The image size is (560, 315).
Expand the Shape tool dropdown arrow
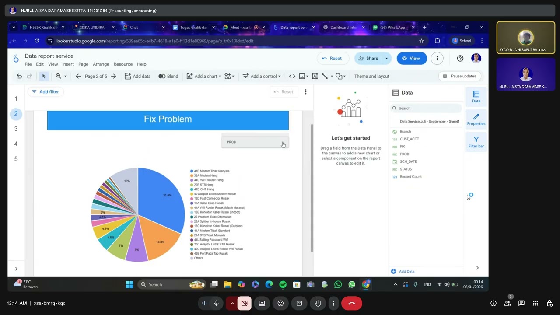tap(344, 76)
